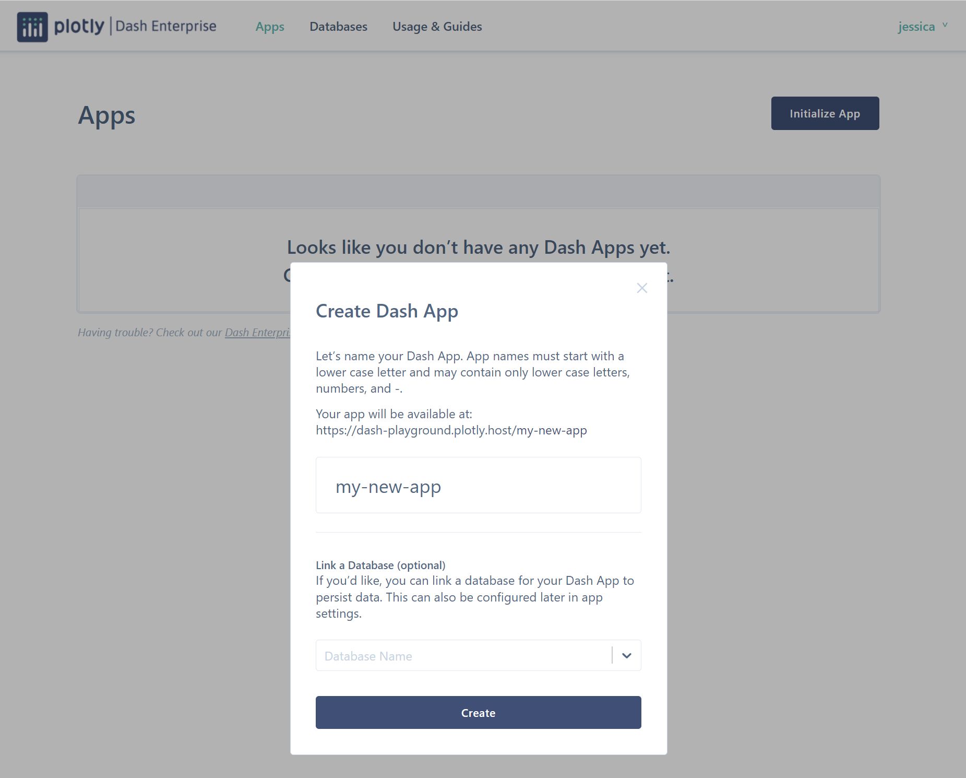Expand the Database Name dropdown arrow
The image size is (966, 778).
[x=626, y=656]
